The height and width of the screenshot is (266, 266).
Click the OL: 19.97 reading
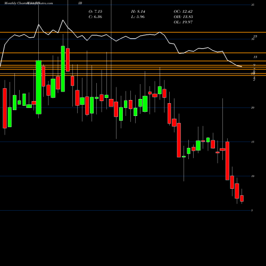[x=183, y=22]
